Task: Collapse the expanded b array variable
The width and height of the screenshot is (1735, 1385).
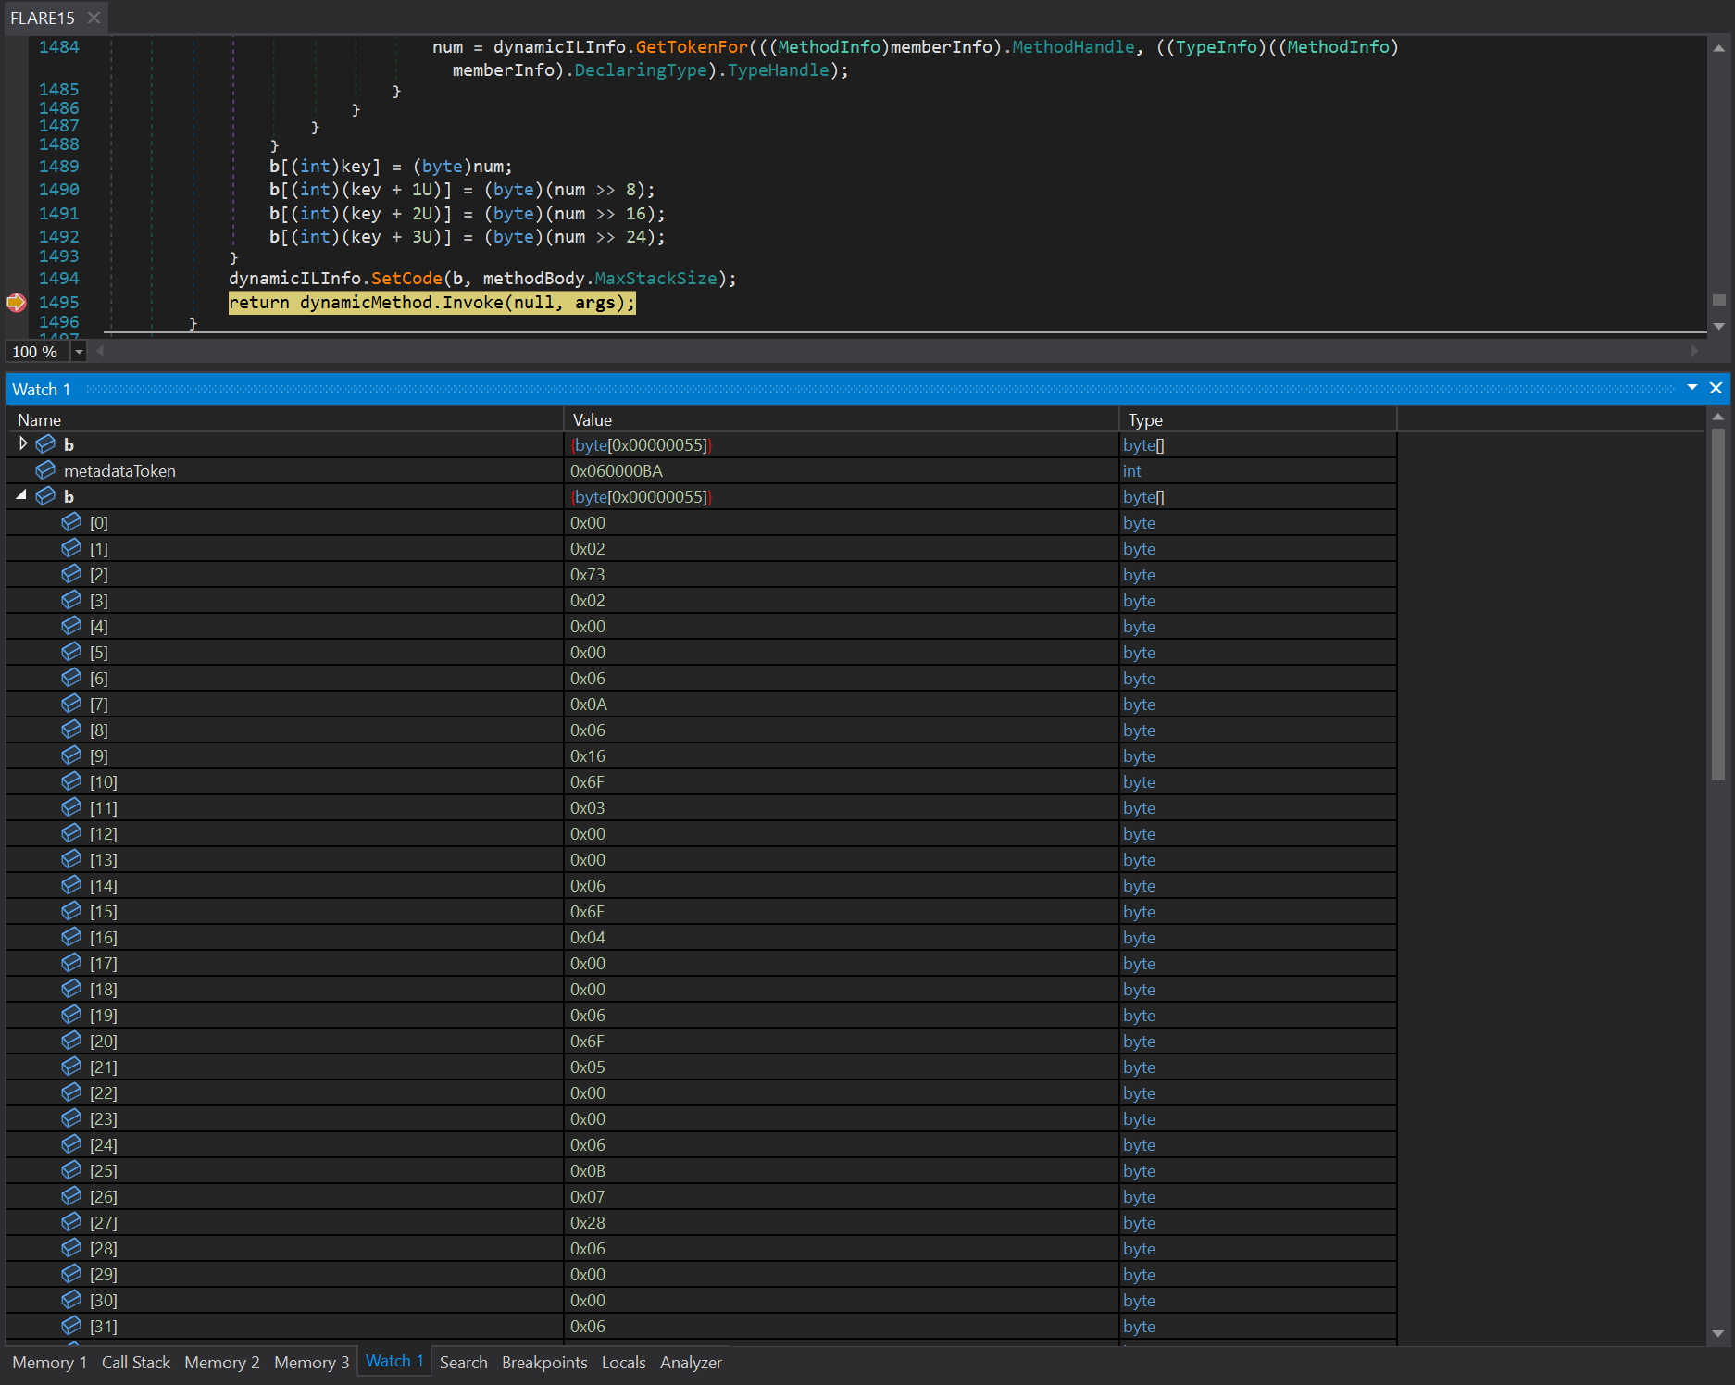Action: coord(21,496)
